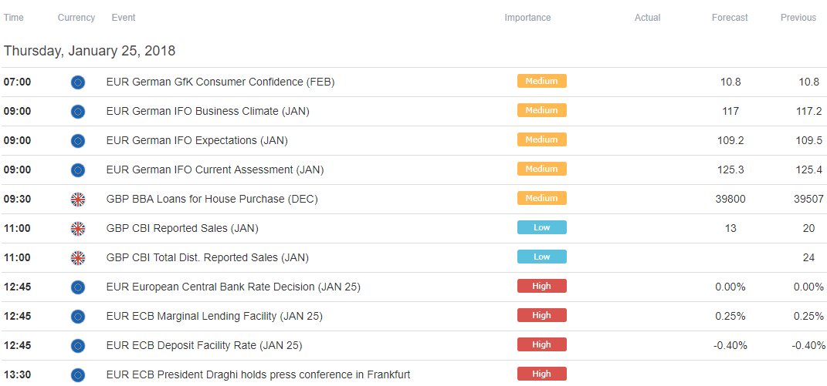Sort by the Importance column header
827x386 pixels.
527,18
